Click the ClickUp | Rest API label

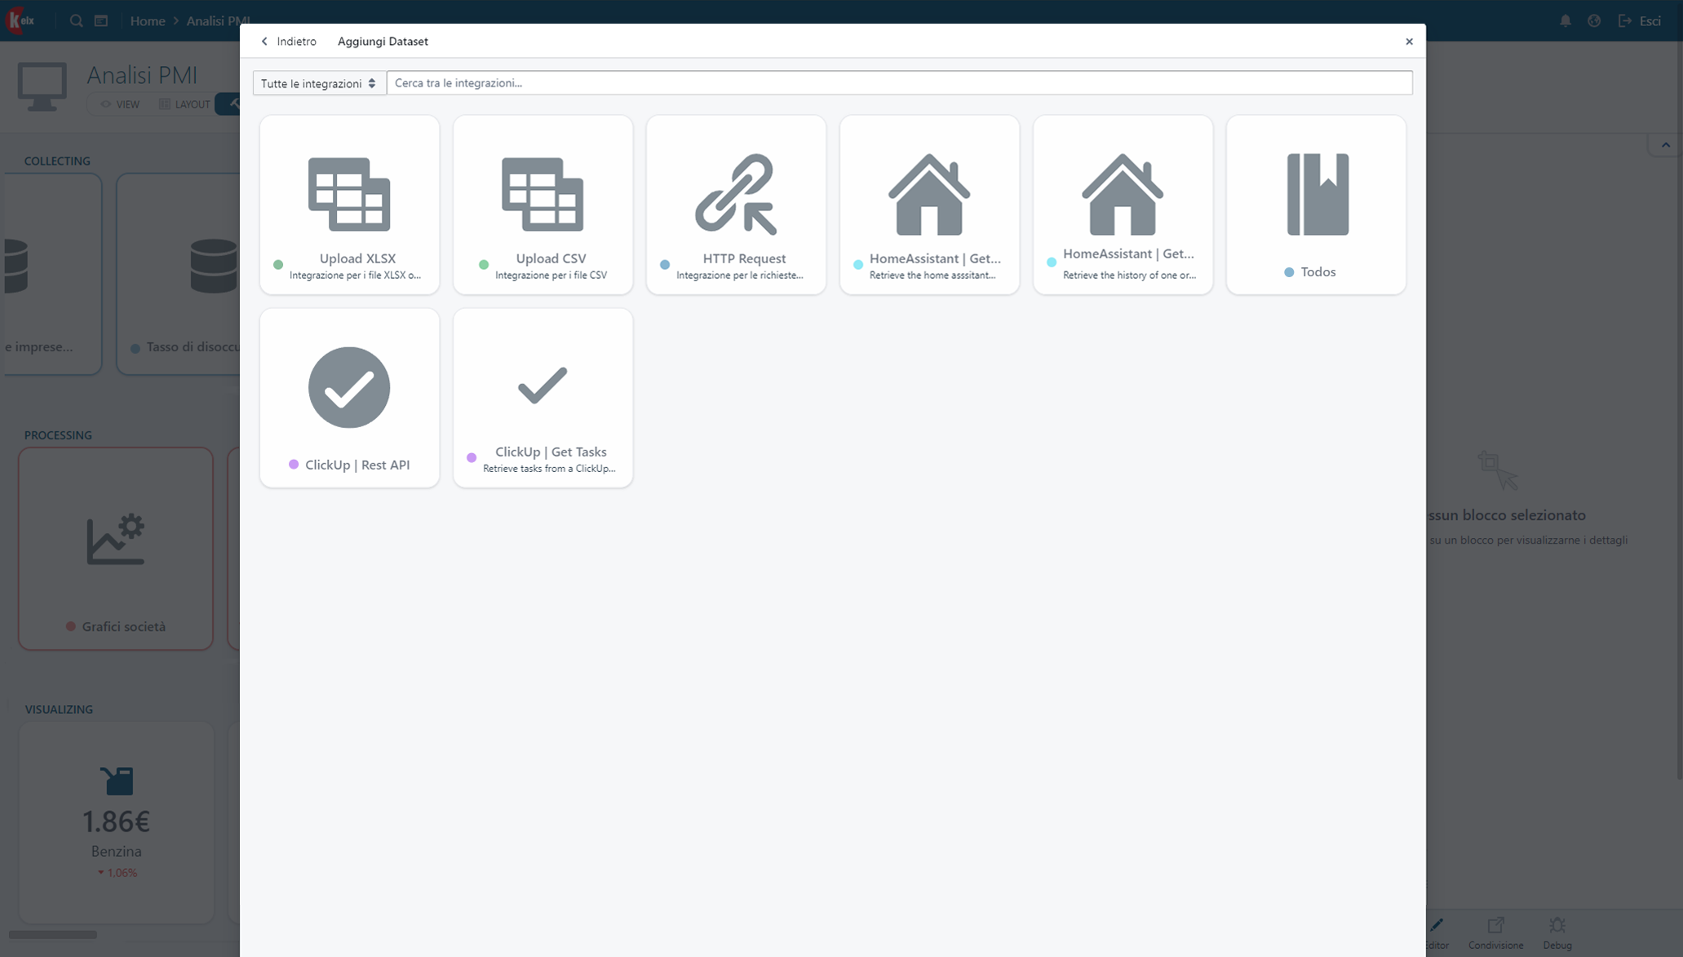point(357,465)
